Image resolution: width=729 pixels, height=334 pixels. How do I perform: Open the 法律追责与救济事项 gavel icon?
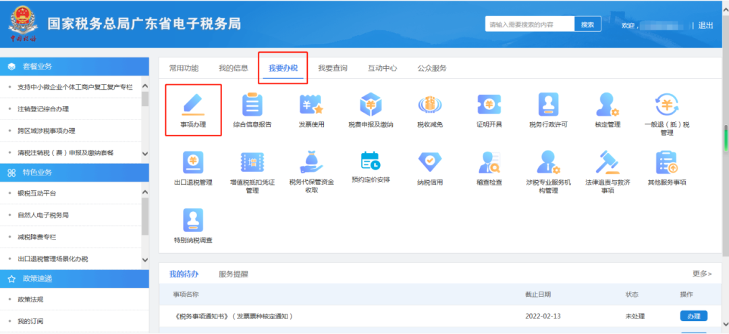pyautogui.click(x=607, y=163)
